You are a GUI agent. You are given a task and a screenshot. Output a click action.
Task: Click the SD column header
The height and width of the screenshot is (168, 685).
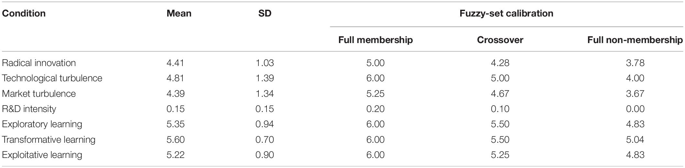pos(265,14)
